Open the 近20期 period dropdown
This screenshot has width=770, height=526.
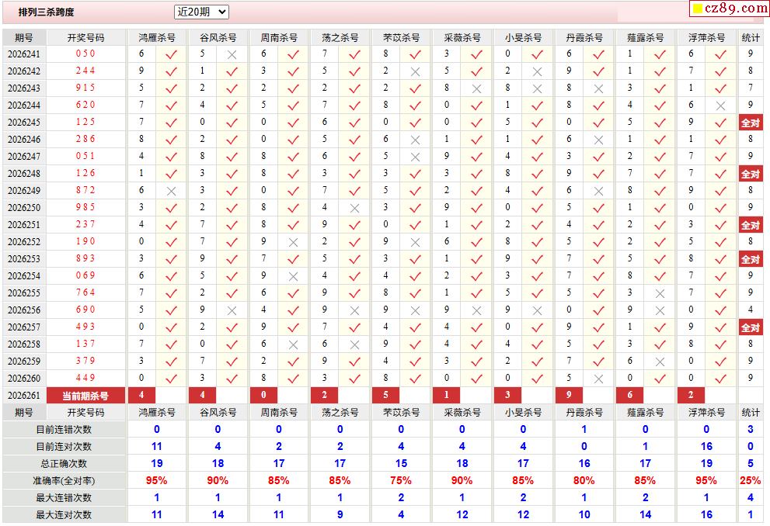coord(201,12)
